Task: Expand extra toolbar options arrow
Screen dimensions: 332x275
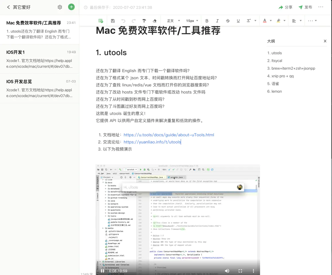Action: click(x=316, y=21)
